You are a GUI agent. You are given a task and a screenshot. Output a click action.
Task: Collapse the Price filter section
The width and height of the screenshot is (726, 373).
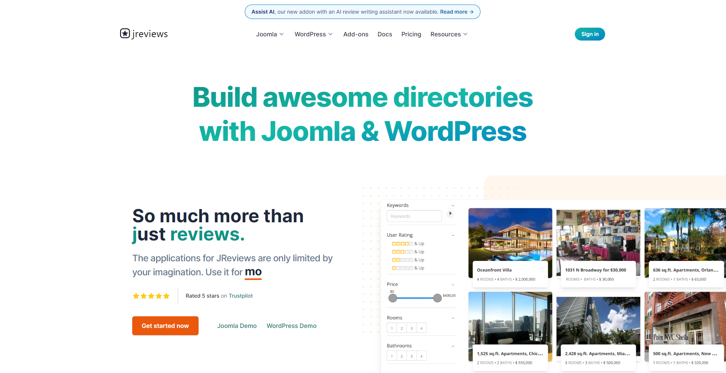453,284
